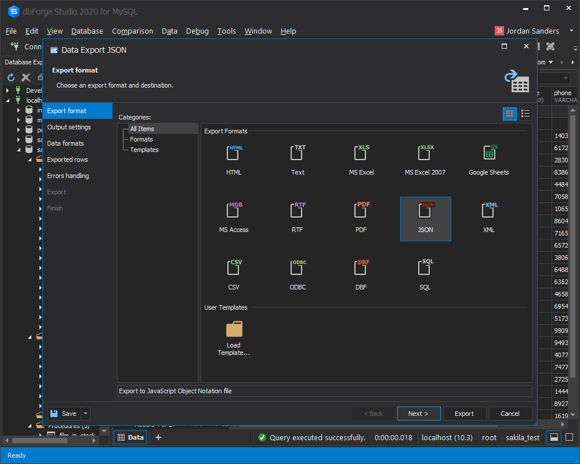The height and width of the screenshot is (464, 580).
Task: Open the File menu
Action: 11,31
